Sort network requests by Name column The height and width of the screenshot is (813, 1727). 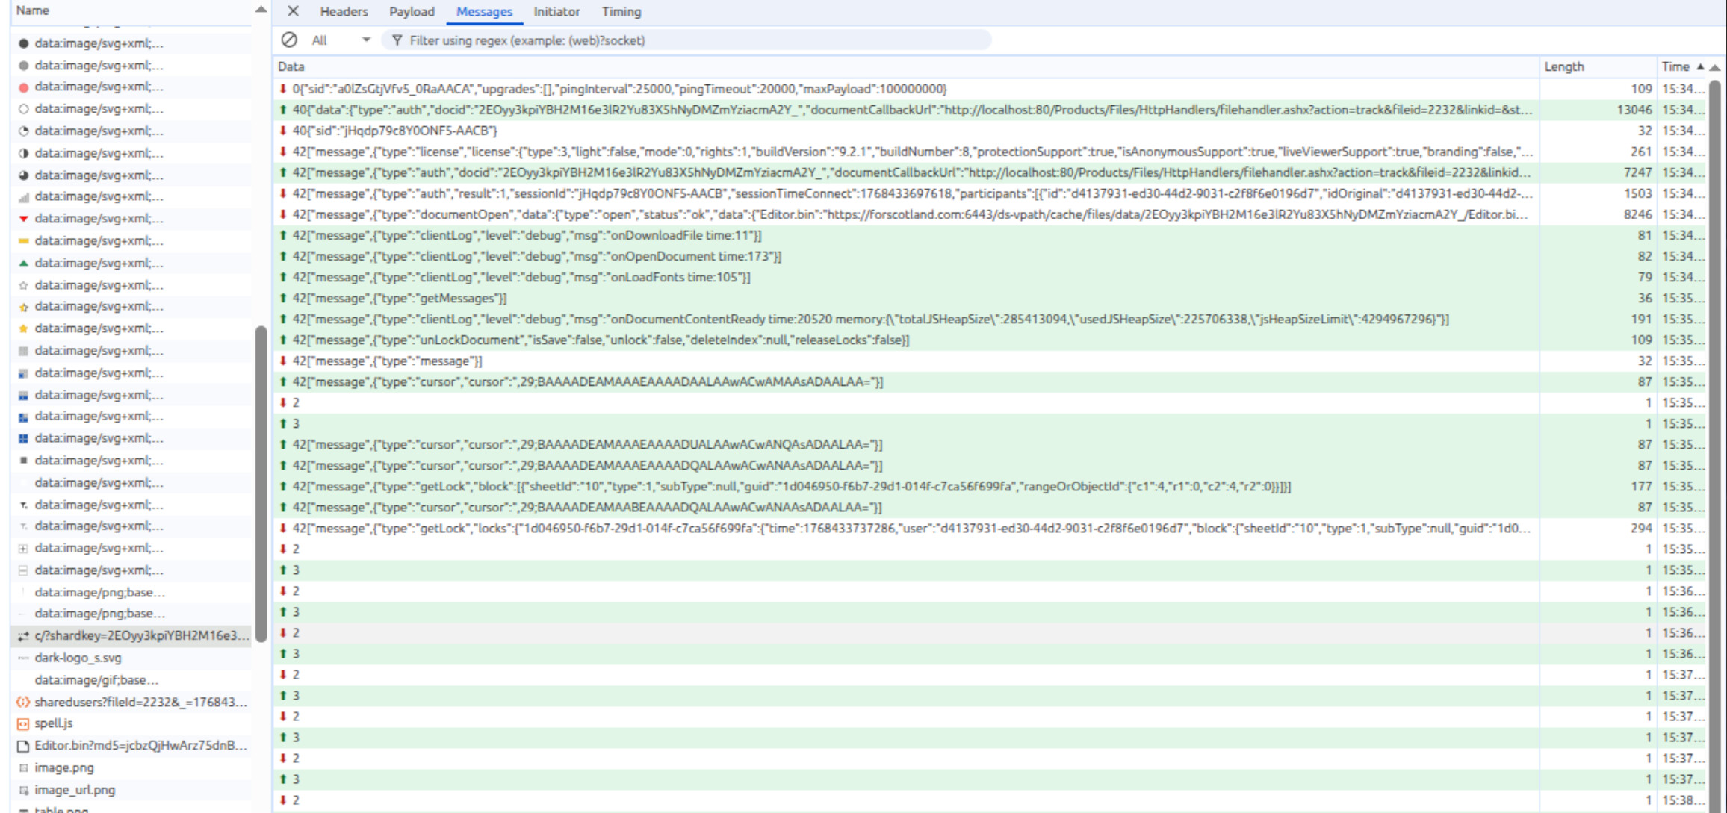(33, 10)
